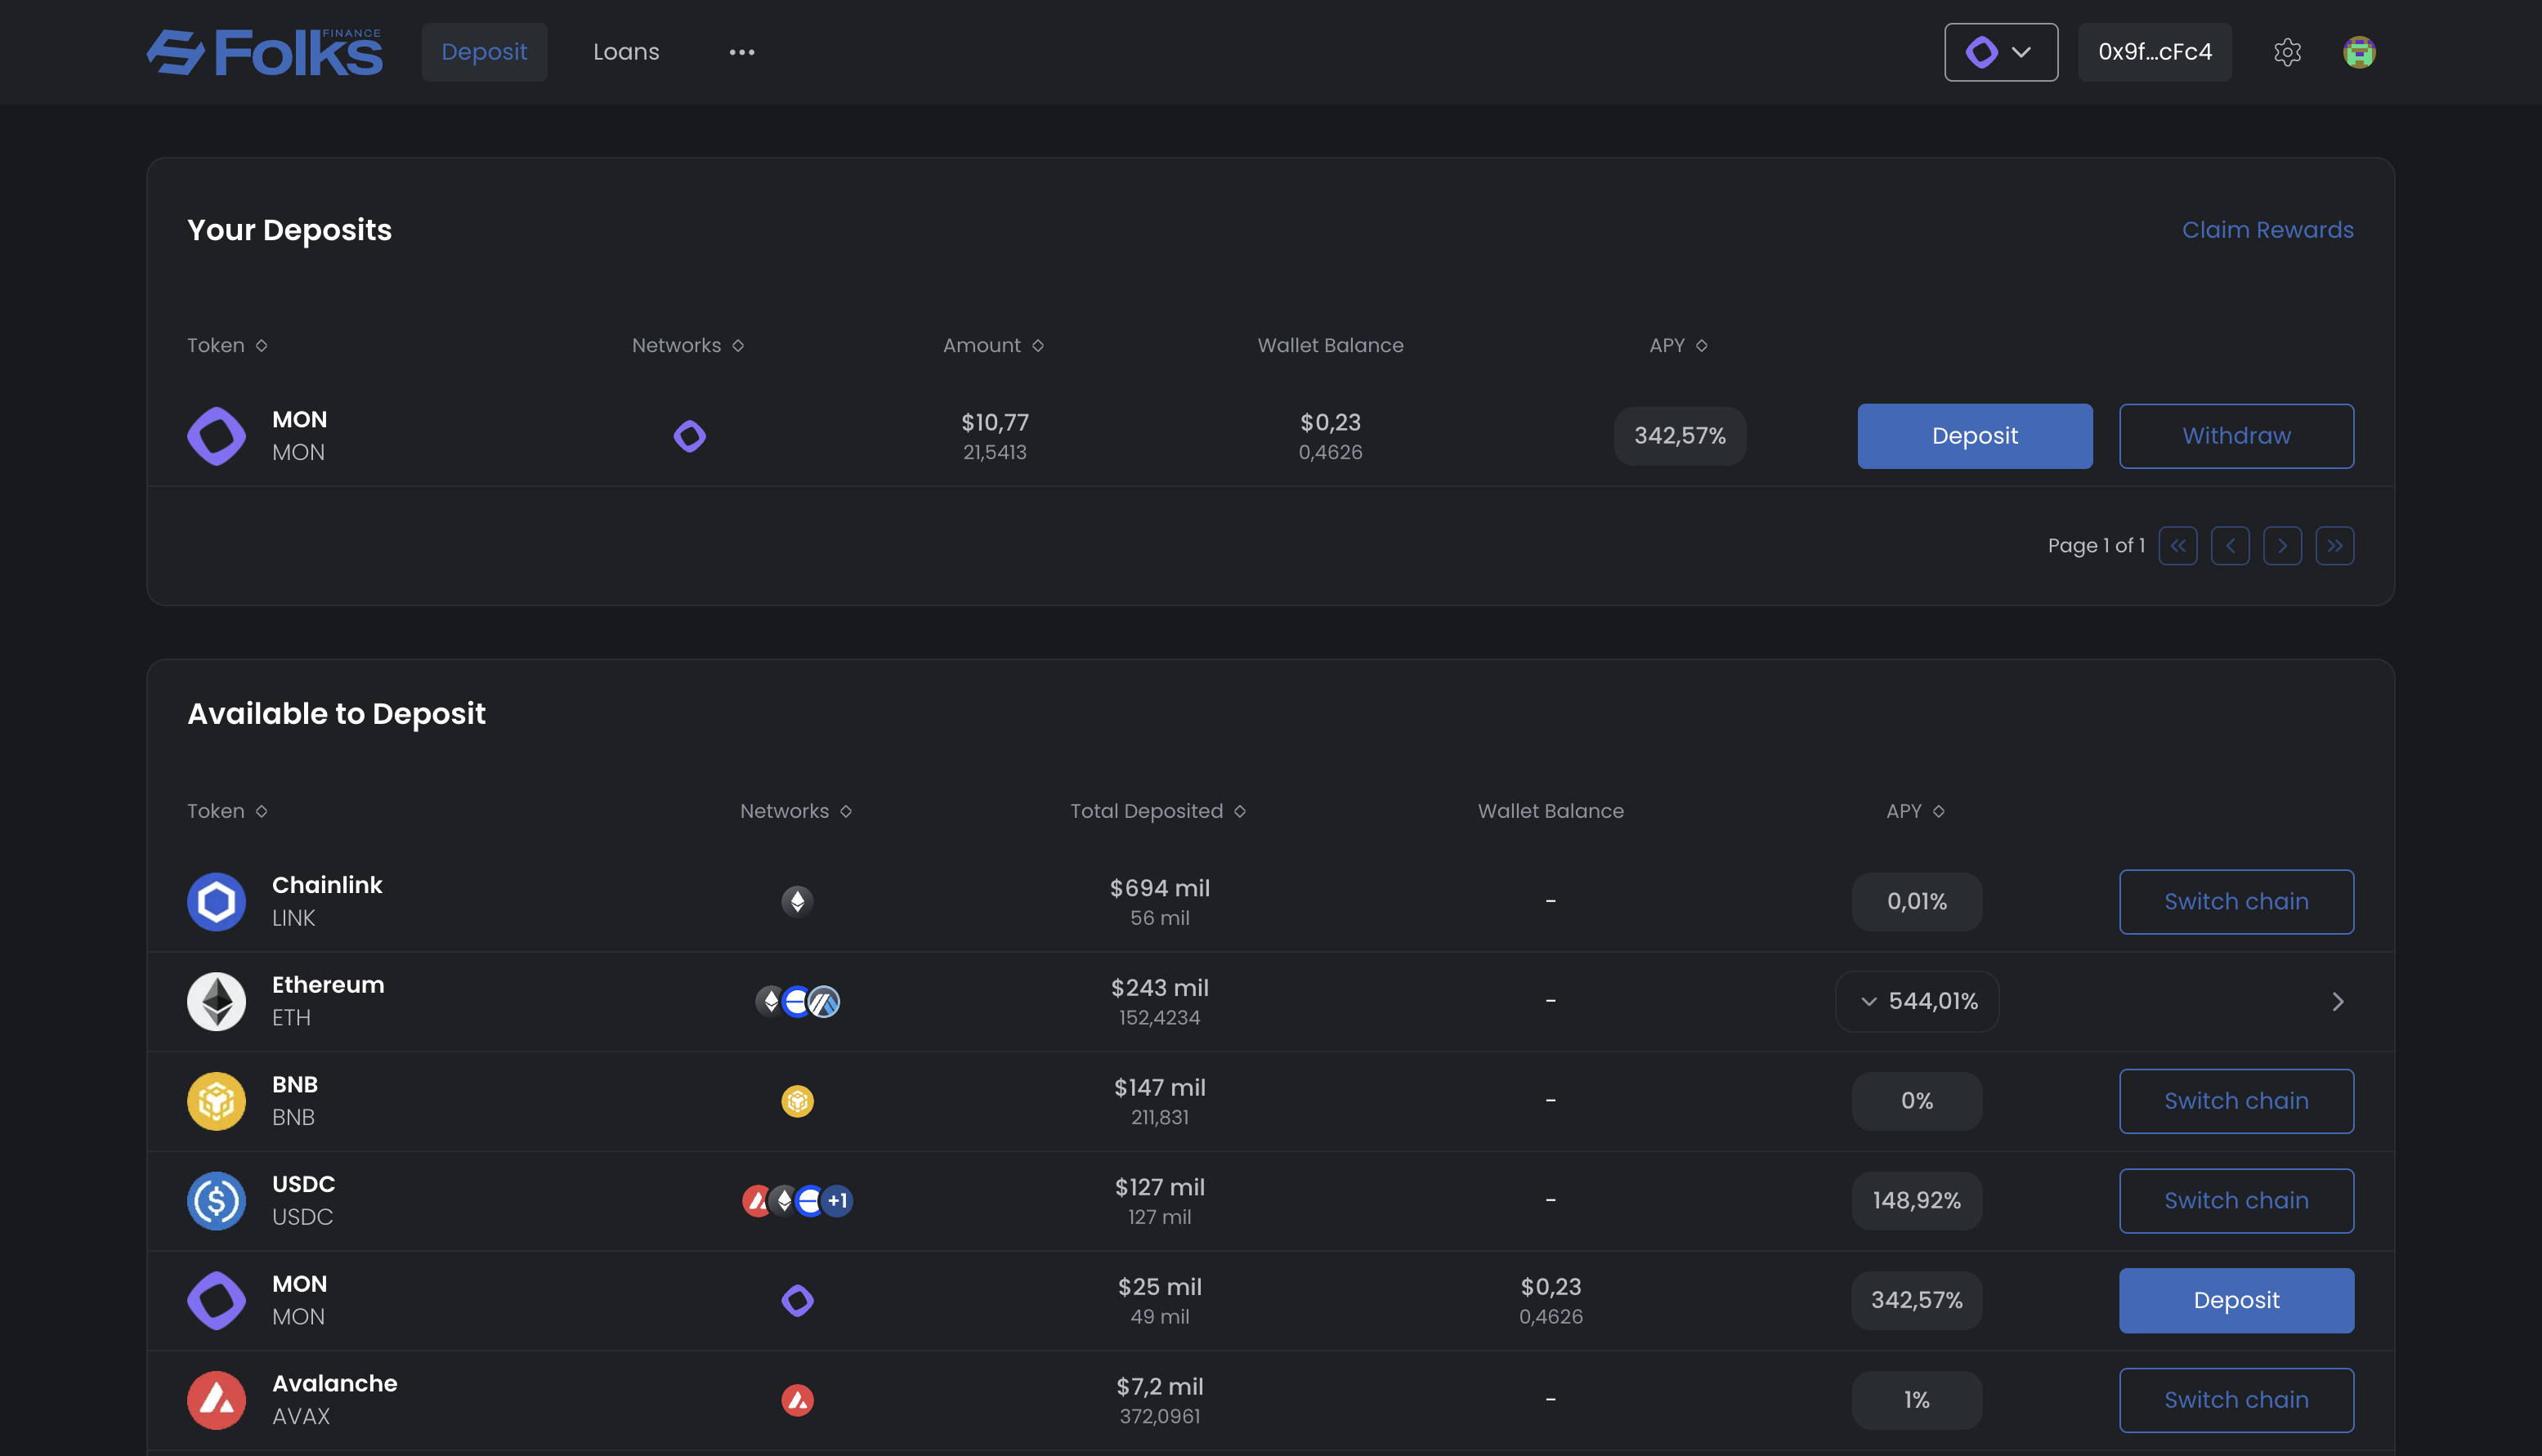The image size is (2542, 1456).
Task: Click the Ethereum network icon in Chainlink row
Action: coord(797,902)
